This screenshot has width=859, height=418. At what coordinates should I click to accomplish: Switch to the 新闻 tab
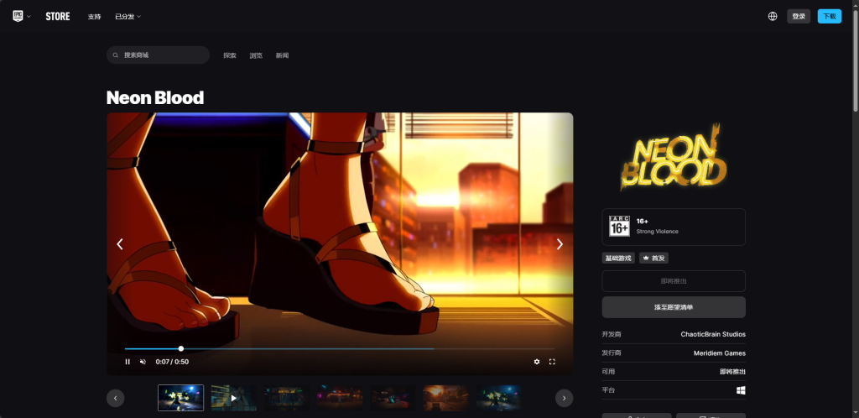(x=282, y=55)
